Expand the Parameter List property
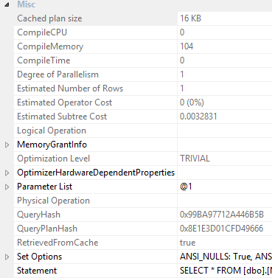Viewport: 272px width, 278px height. 7,187
